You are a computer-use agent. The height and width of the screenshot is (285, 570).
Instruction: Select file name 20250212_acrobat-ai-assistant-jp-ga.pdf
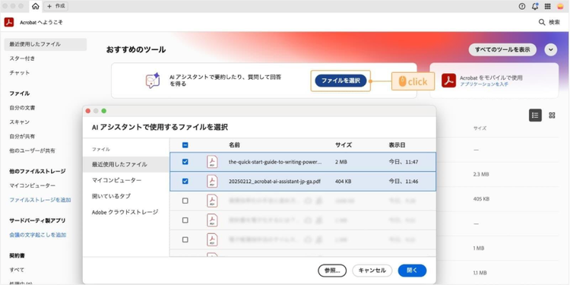[274, 181]
